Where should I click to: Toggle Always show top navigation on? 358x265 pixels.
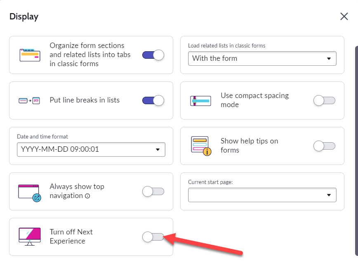click(x=153, y=191)
